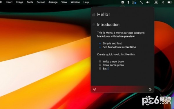Click the up-down arrow menu bar icon
The height and width of the screenshot is (109, 174).
point(128,2)
